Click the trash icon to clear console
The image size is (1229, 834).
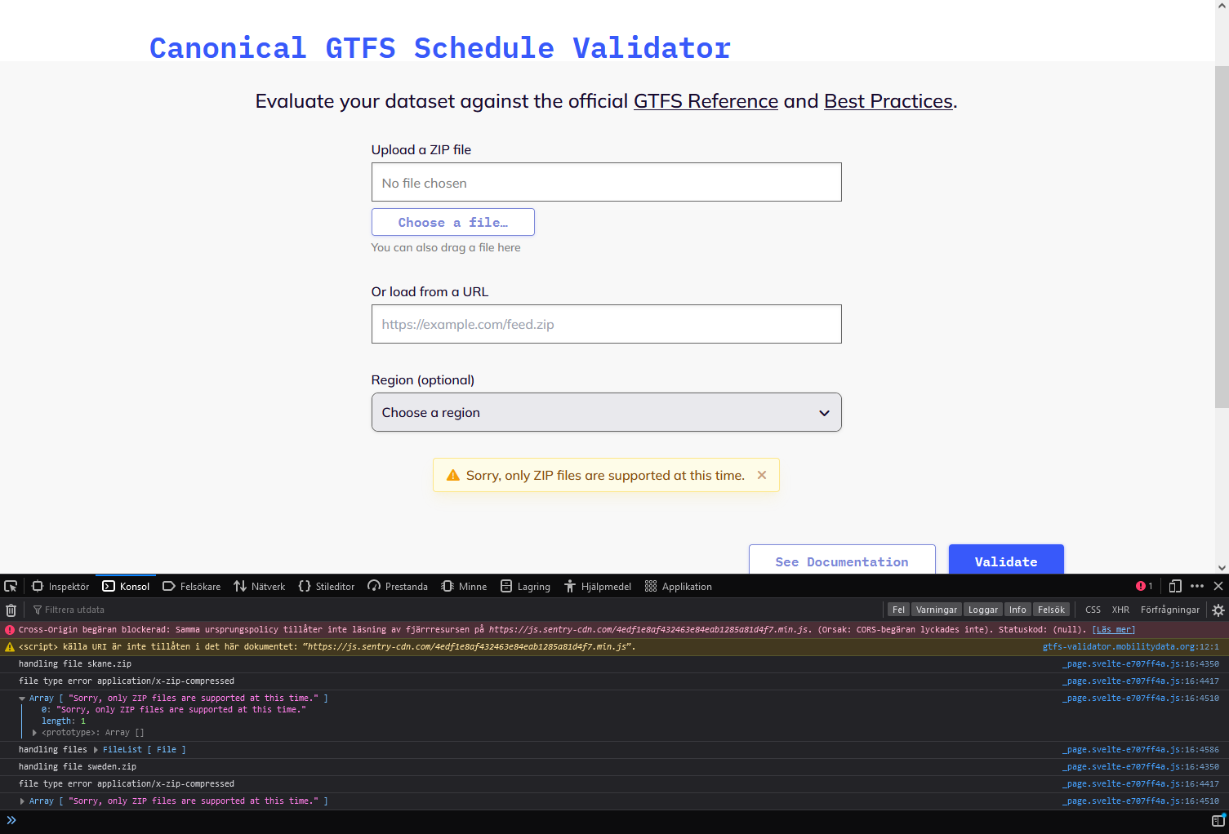11,610
